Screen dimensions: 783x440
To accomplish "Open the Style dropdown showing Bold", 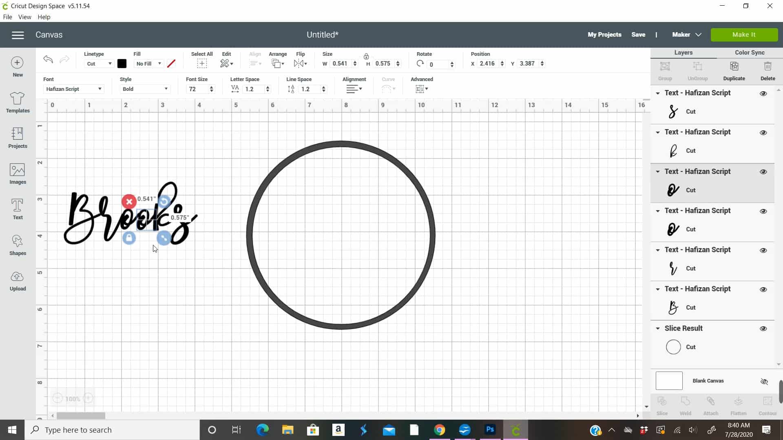I will click(145, 89).
